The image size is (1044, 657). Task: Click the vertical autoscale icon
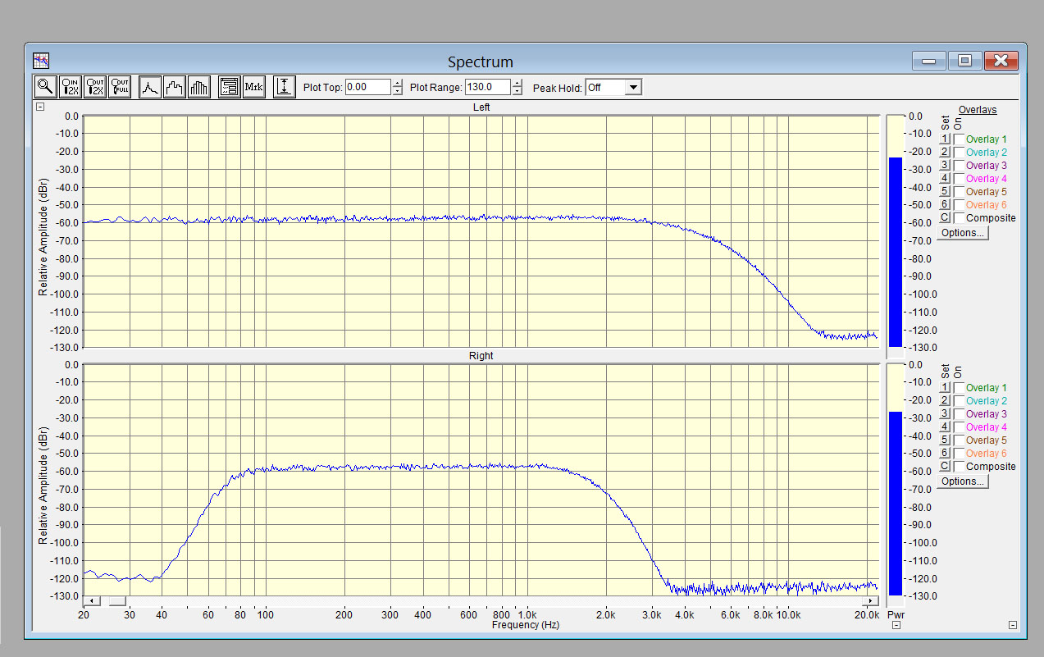284,87
